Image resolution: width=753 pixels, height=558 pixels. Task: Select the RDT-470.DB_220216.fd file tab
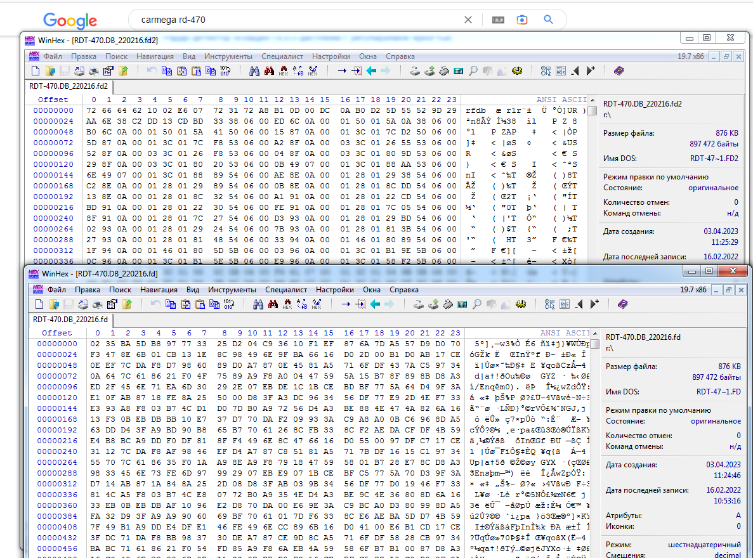(70, 320)
